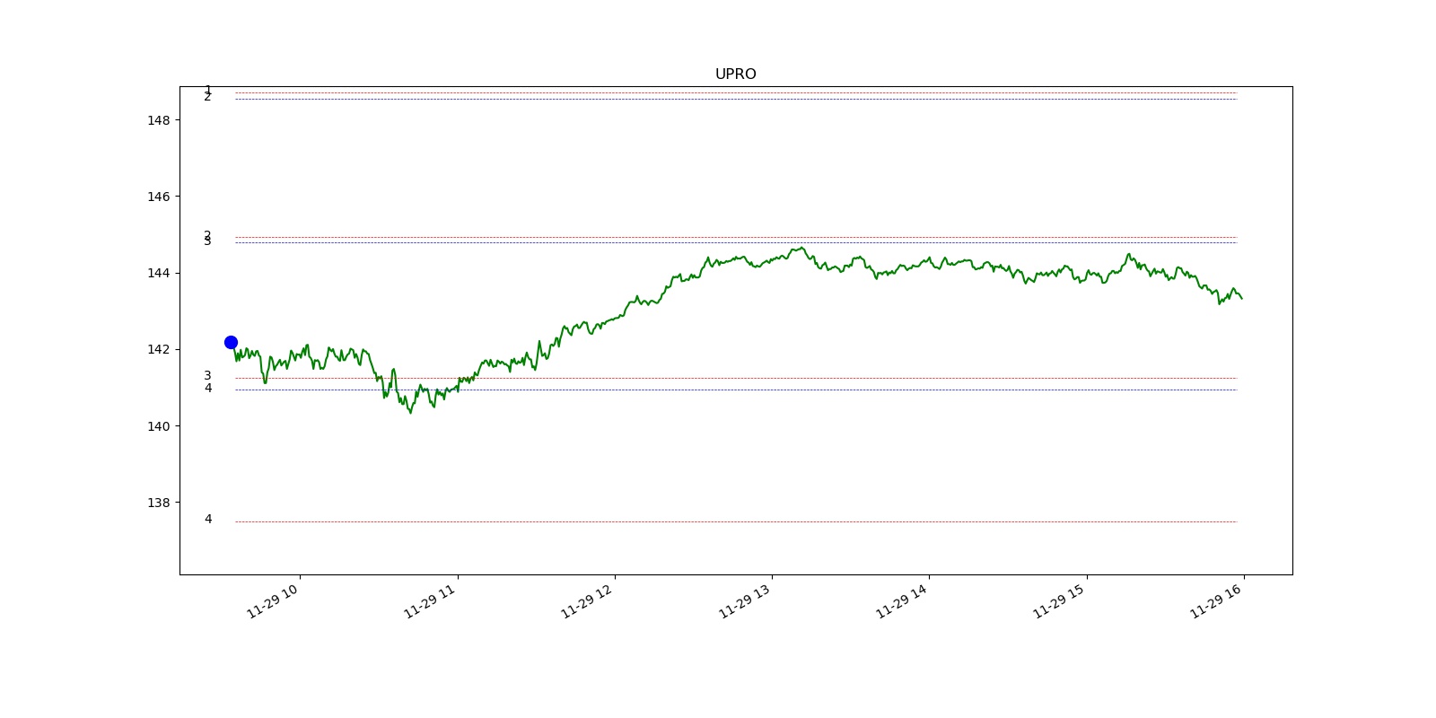1436x718 pixels.
Task: Click the level label 3 just below 142
Action: pos(207,376)
